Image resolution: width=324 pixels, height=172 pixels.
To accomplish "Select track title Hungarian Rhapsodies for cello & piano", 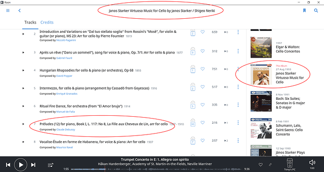I will click(x=86, y=70).
